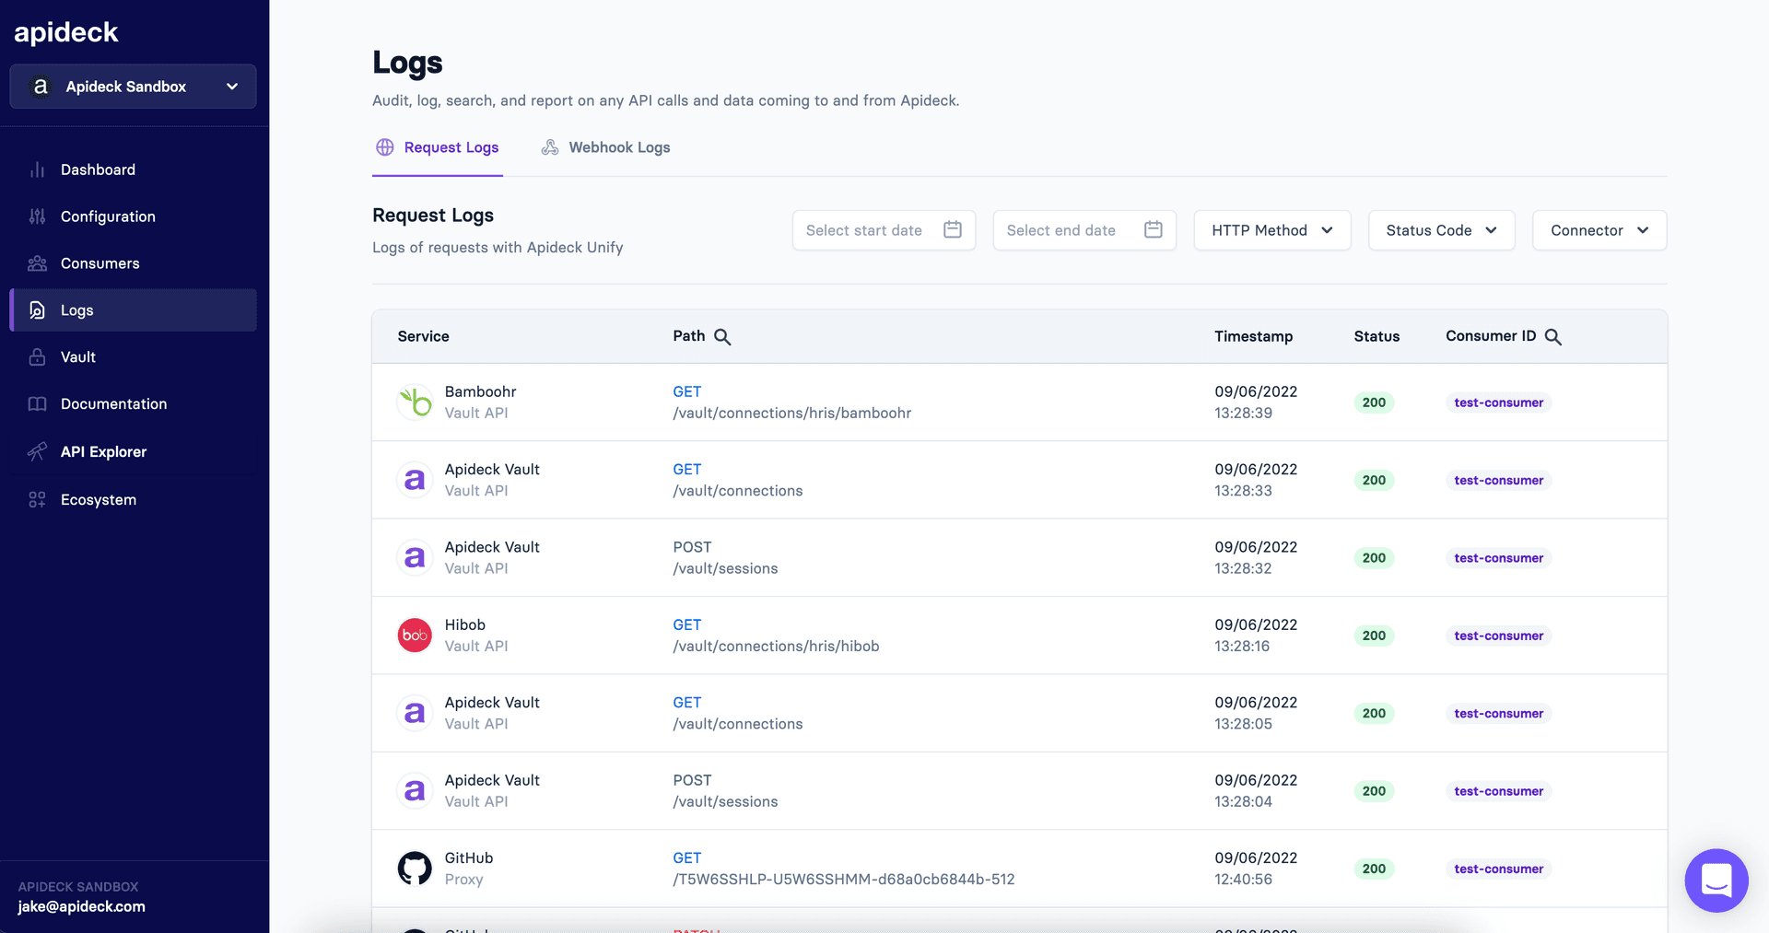Click the Dashboard bar chart icon

click(37, 169)
